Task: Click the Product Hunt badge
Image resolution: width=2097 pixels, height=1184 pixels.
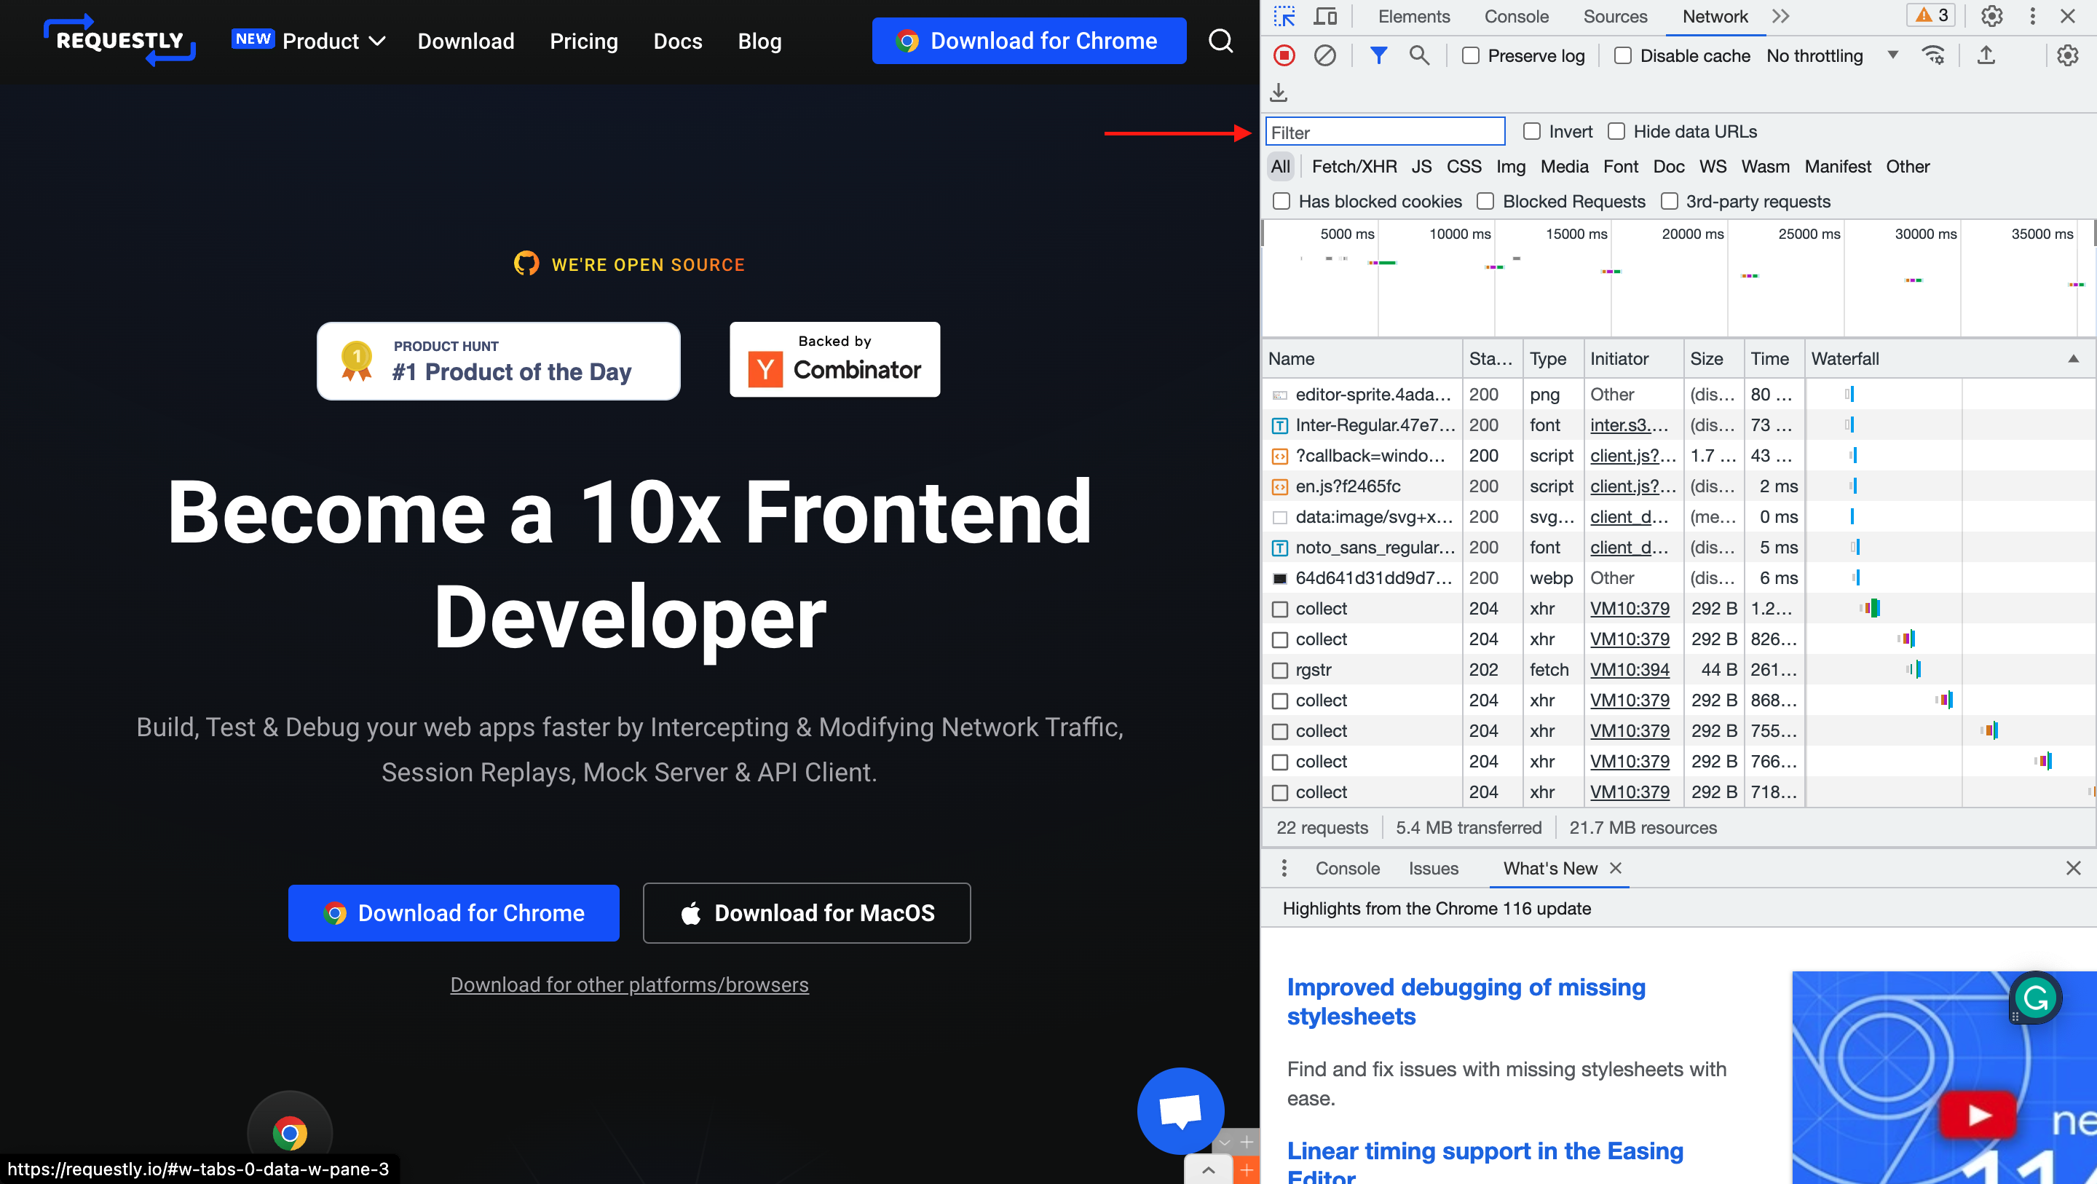Action: 498,360
